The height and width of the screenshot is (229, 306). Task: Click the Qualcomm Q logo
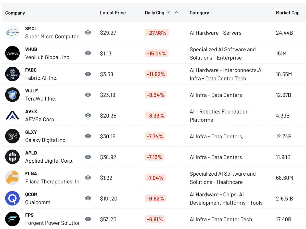12,198
